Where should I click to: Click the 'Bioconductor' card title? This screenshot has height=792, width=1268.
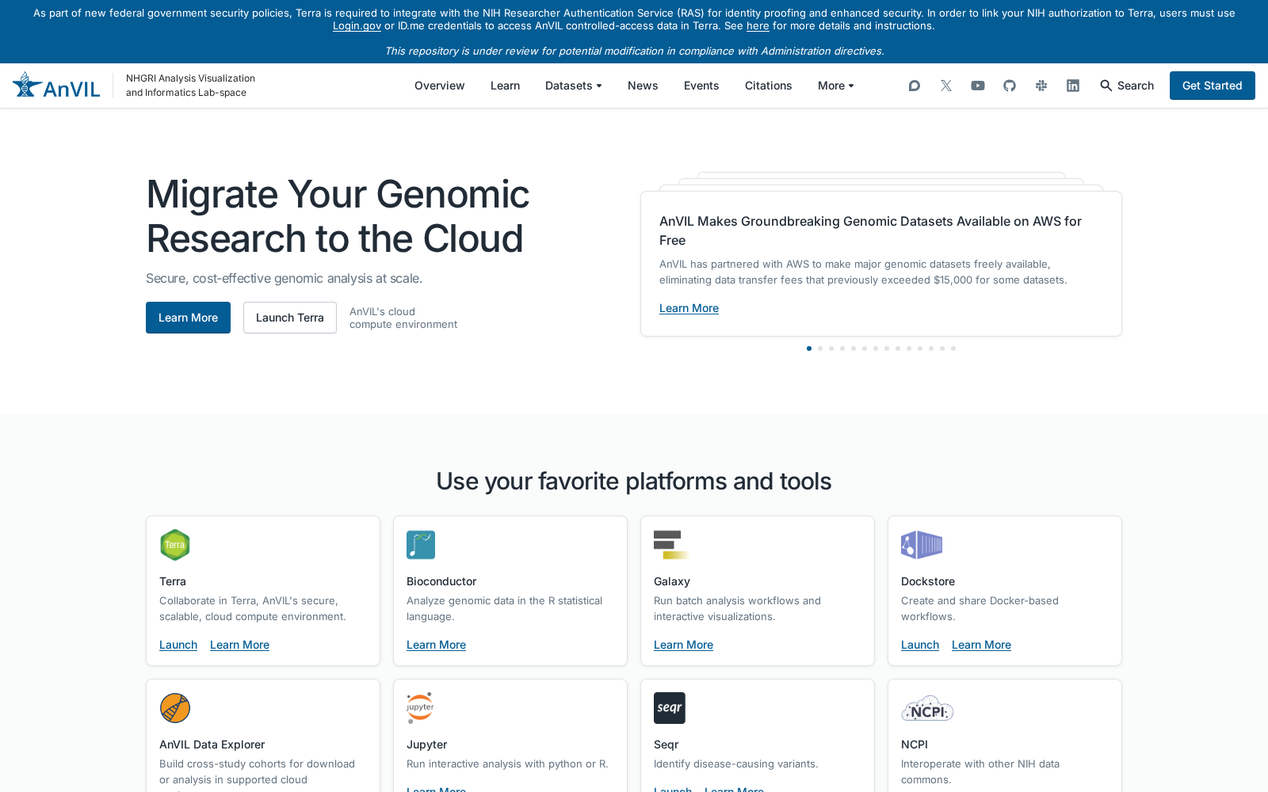pyautogui.click(x=441, y=581)
